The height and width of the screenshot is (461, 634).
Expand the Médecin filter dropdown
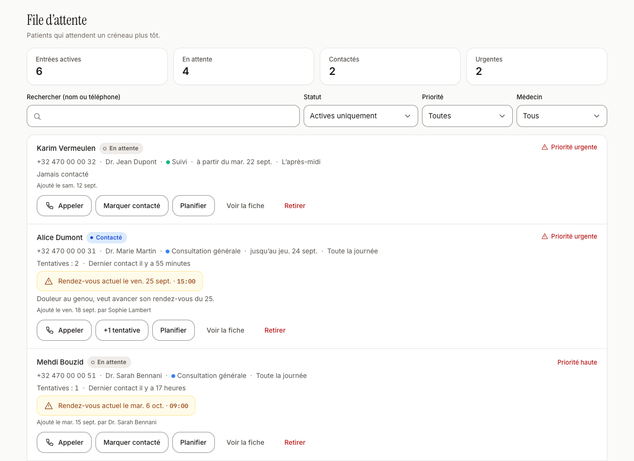(562, 116)
